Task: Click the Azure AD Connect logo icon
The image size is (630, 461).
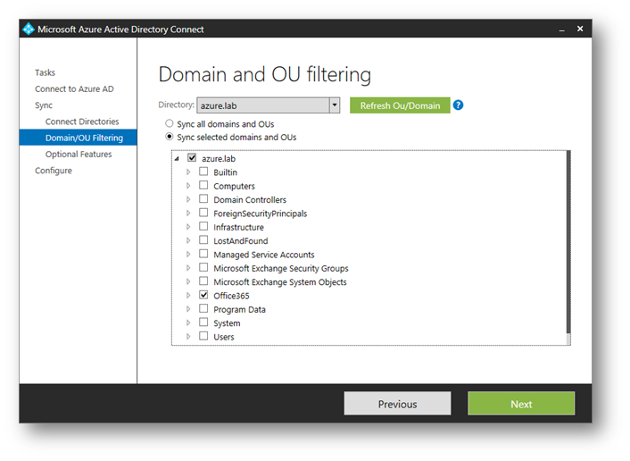Action: [29, 29]
